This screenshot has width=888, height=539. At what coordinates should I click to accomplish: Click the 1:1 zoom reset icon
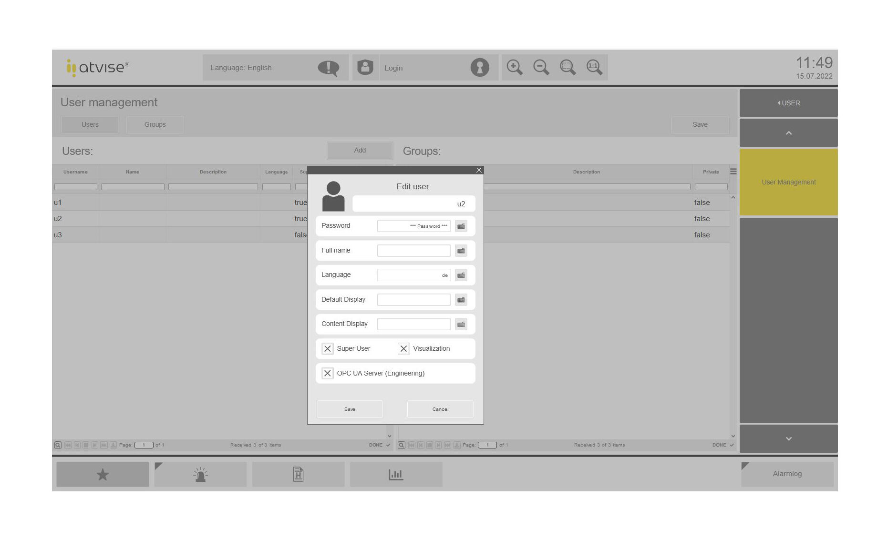pos(594,67)
